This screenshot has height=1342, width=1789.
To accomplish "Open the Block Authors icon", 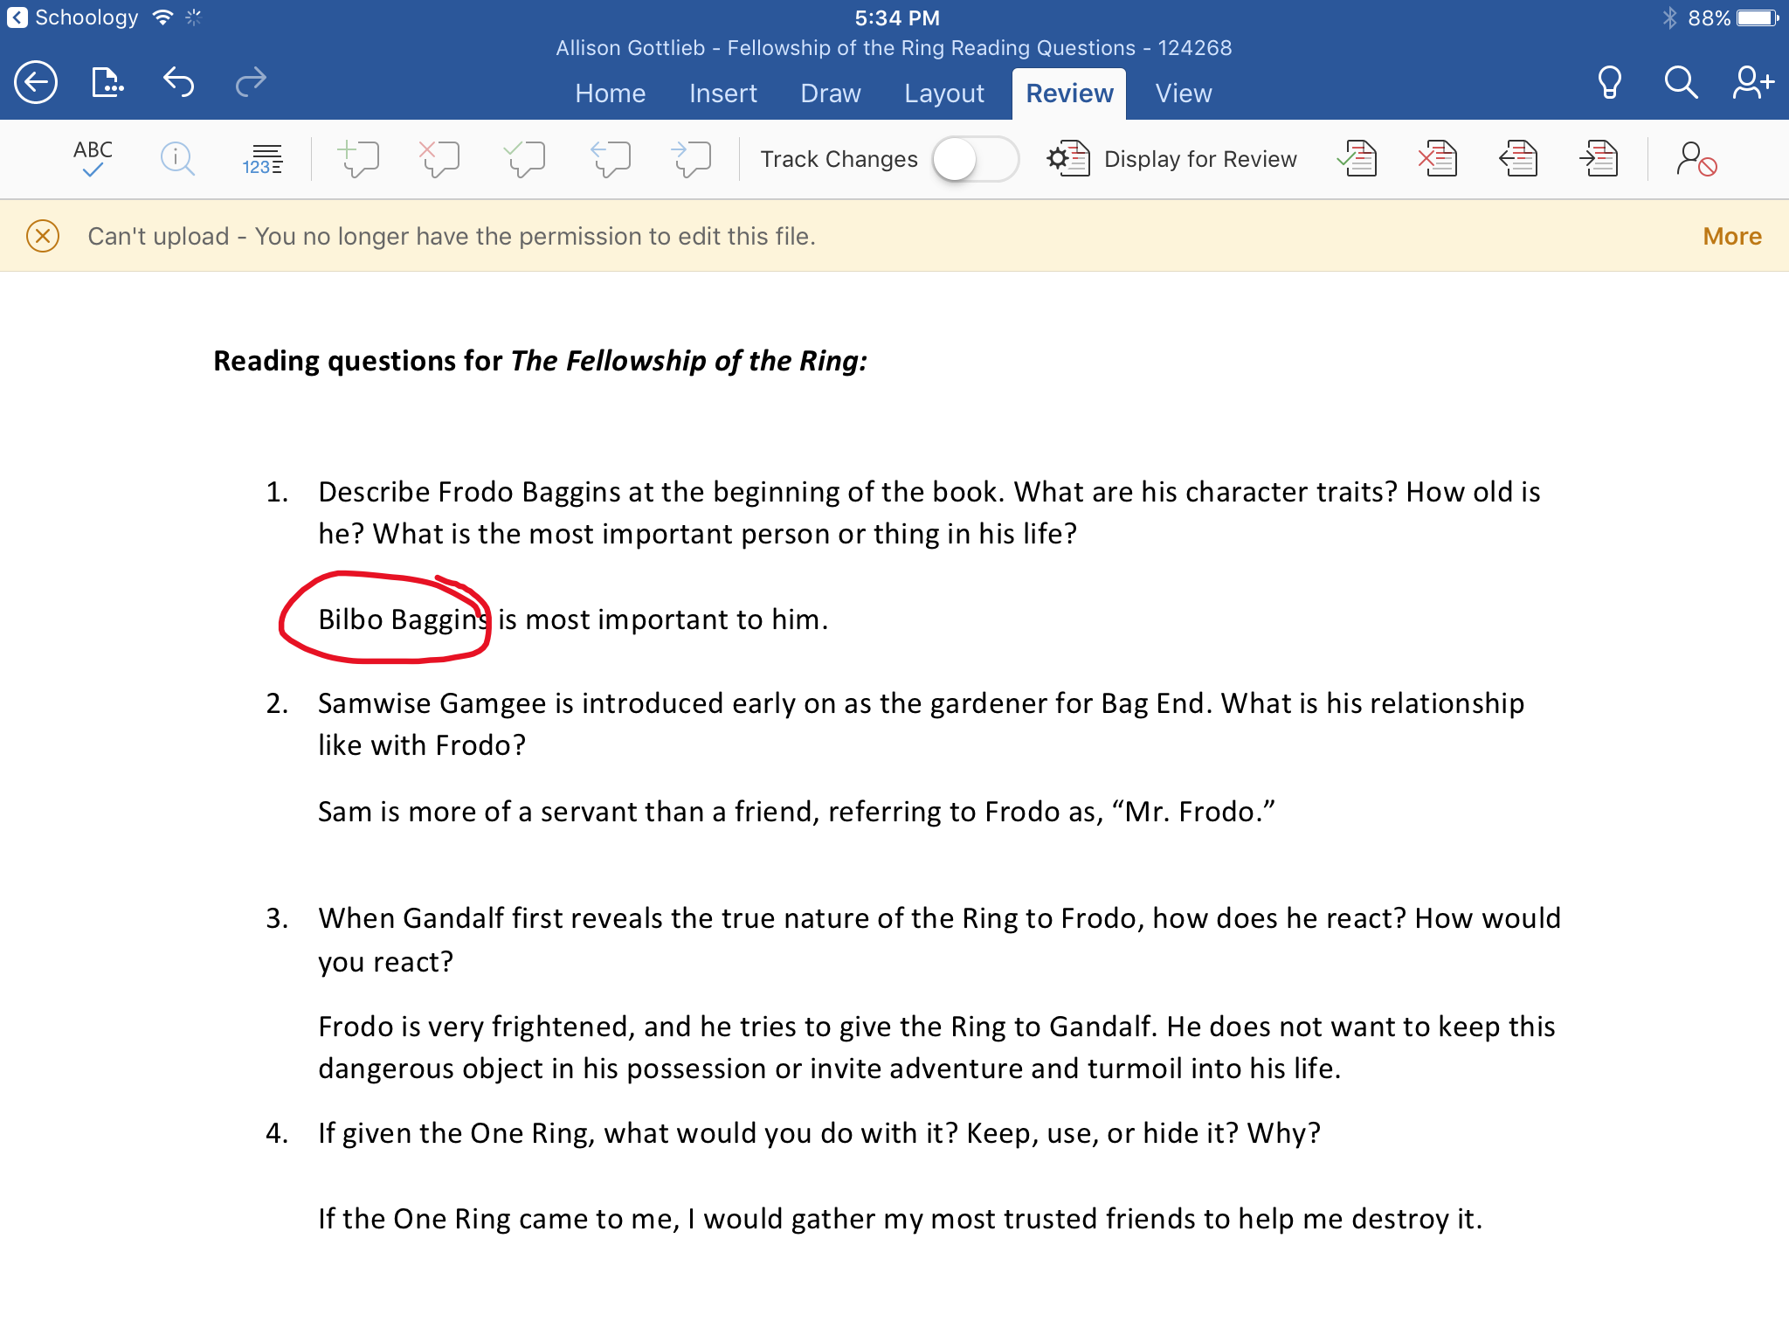I will click(1696, 159).
